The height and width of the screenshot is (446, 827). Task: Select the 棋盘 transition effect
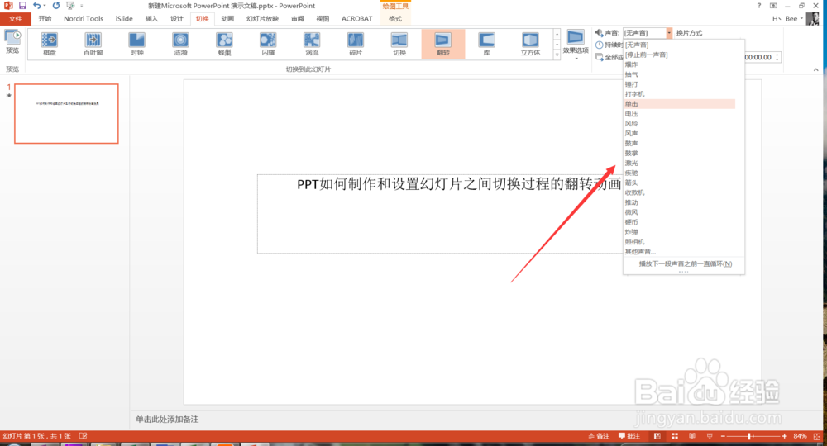click(x=50, y=44)
